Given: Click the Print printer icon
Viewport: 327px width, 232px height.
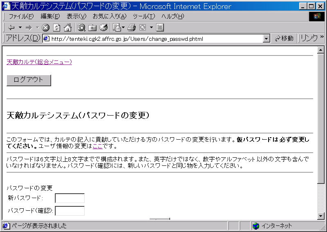Looking at the screenshot, I should (131, 28).
